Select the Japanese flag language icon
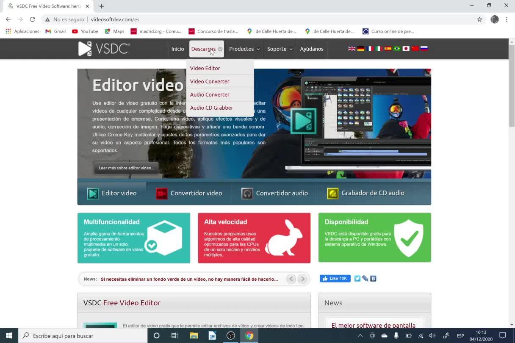Image resolution: width=515 pixels, height=343 pixels. click(x=406, y=49)
